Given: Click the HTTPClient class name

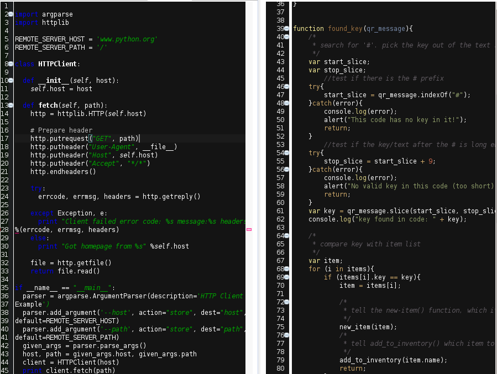Looking at the screenshot, I should tap(57, 64).
